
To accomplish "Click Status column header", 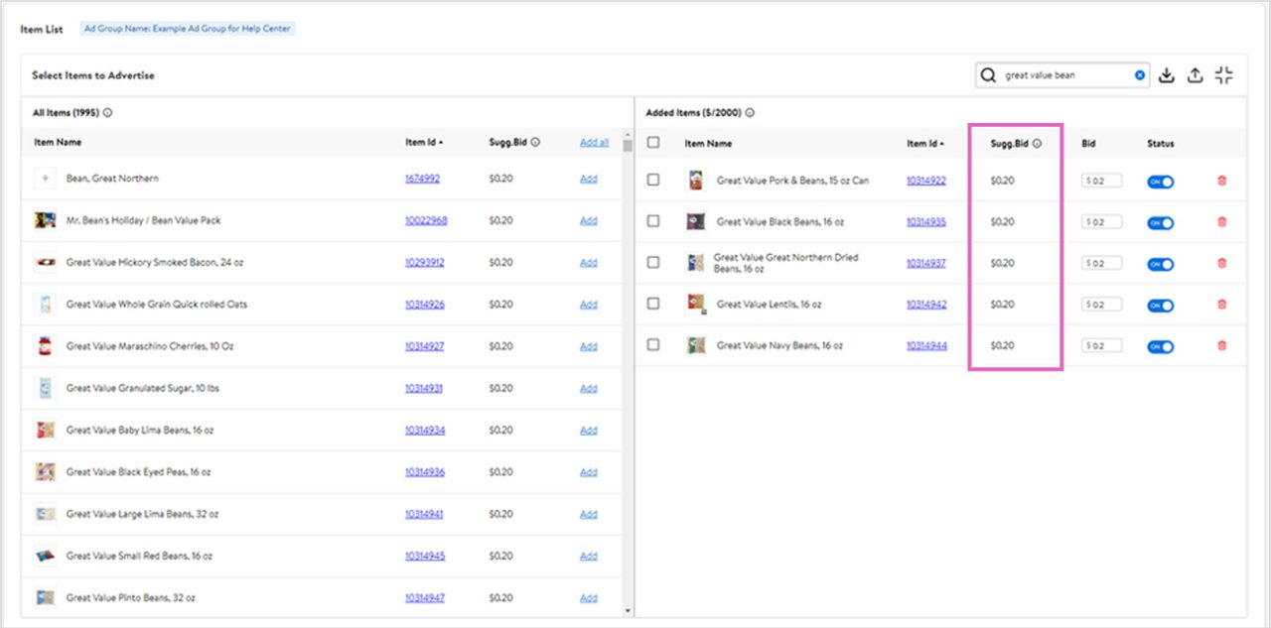I will point(1161,143).
